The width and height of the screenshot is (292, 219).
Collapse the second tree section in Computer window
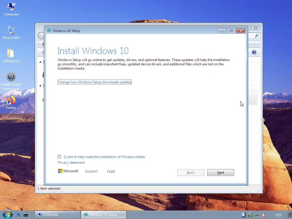[40, 86]
